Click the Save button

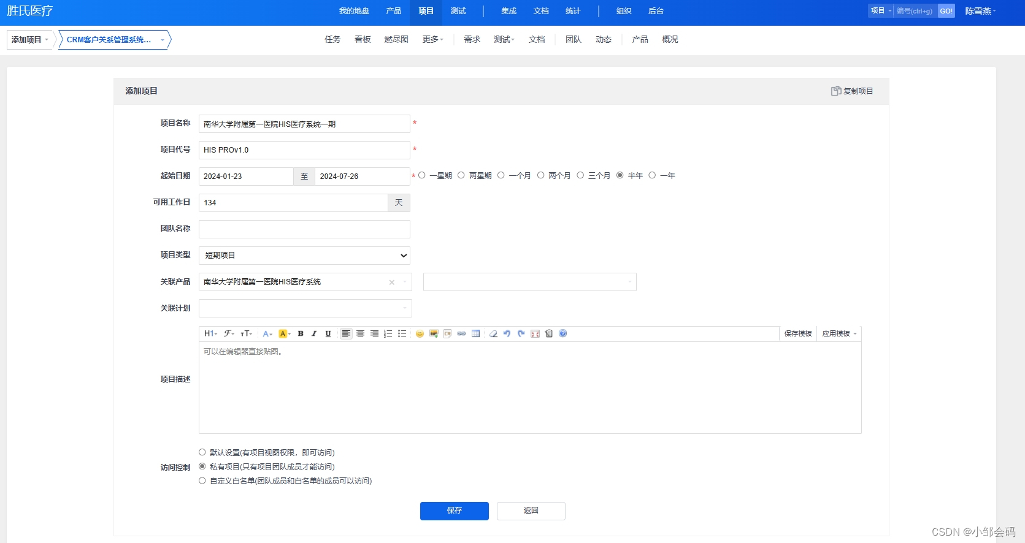point(455,511)
